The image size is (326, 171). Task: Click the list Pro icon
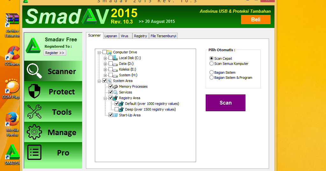34,152
